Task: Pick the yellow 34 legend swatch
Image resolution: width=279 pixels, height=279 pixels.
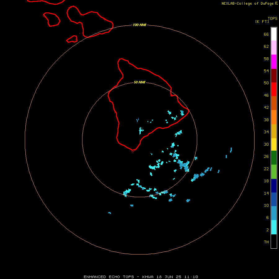Action: [274, 144]
